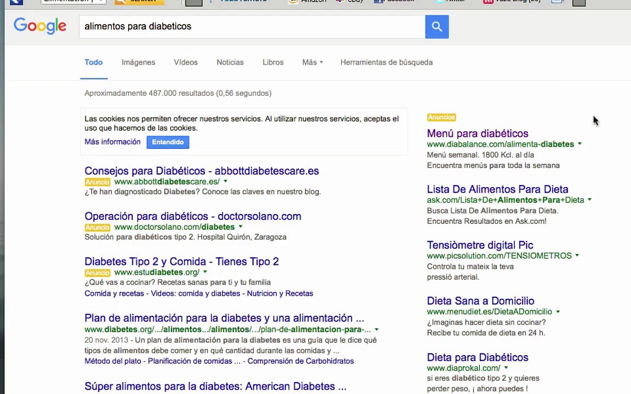The image size is (631, 394).
Task: Expand arrow beside www.diaprokal.com/
Action: tap(506, 368)
